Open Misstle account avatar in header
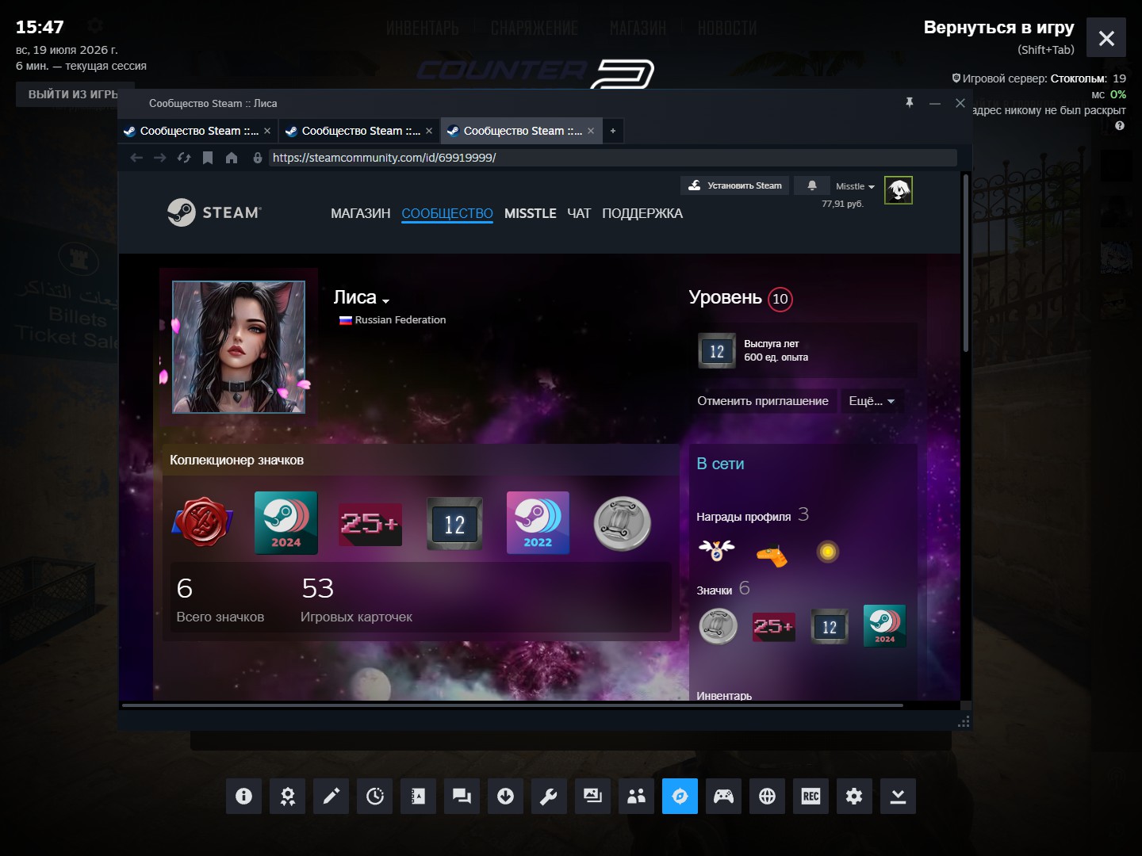This screenshot has height=856, width=1142. point(899,190)
